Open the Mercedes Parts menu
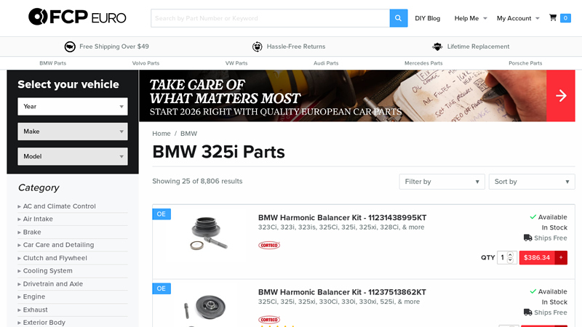This screenshot has width=582, height=327. coord(423,63)
